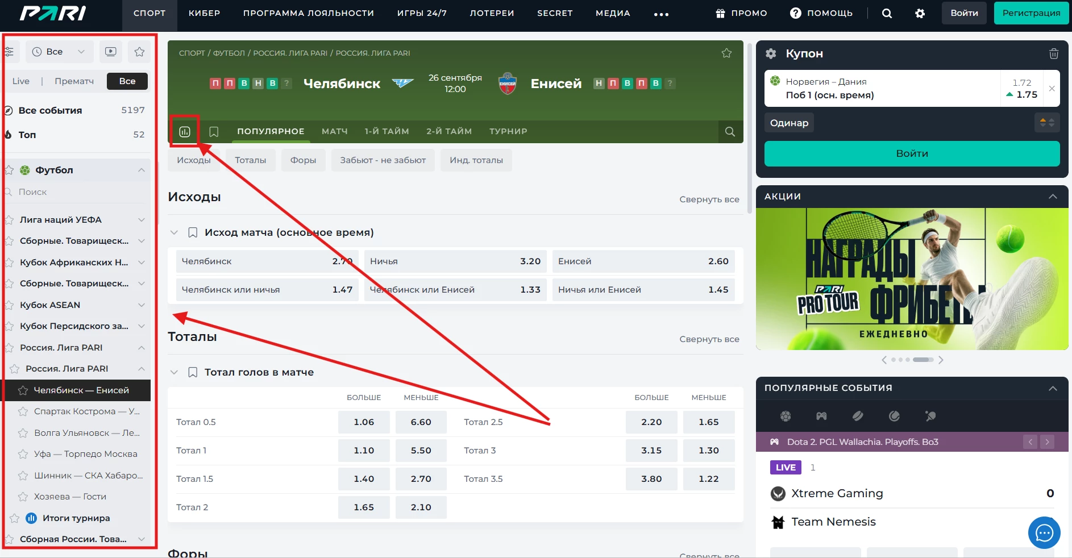This screenshot has height=558, width=1072.
Task: Click the PARI logo
Action: [53, 13]
